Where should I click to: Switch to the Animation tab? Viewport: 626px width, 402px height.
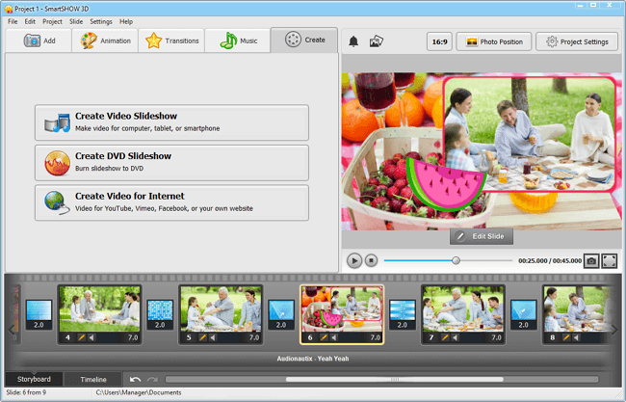[105, 40]
